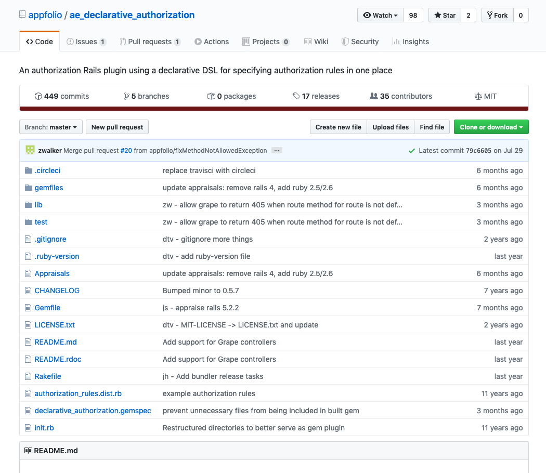
Task: Click the file icon next to .ruby-version
Action: 28,257
